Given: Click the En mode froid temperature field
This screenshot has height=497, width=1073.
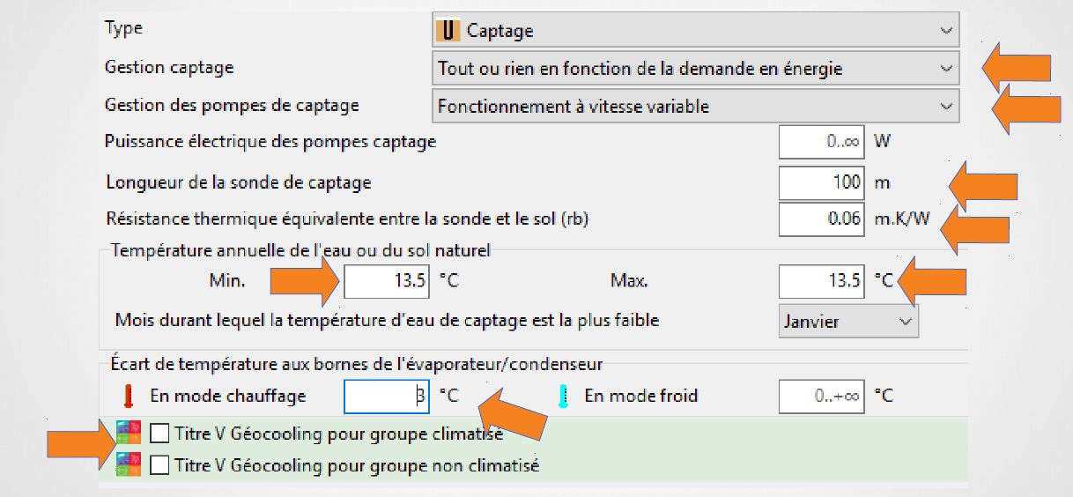Looking at the screenshot, I should (x=822, y=397).
